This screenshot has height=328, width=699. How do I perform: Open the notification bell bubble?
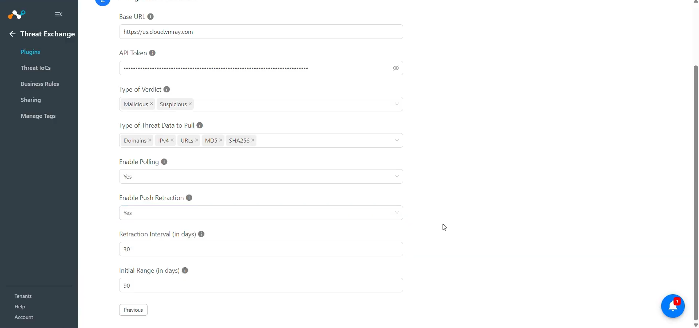(673, 306)
